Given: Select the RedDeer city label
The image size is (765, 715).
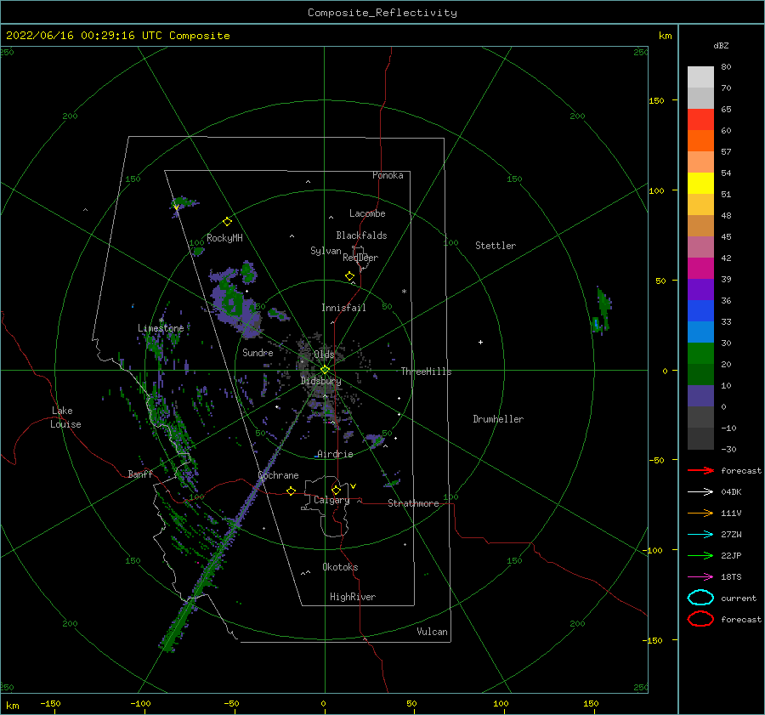Looking at the screenshot, I should point(360,258).
